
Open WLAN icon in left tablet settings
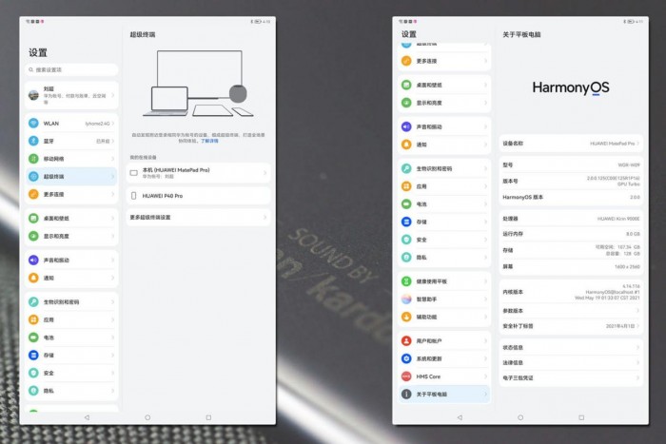pyautogui.click(x=33, y=123)
